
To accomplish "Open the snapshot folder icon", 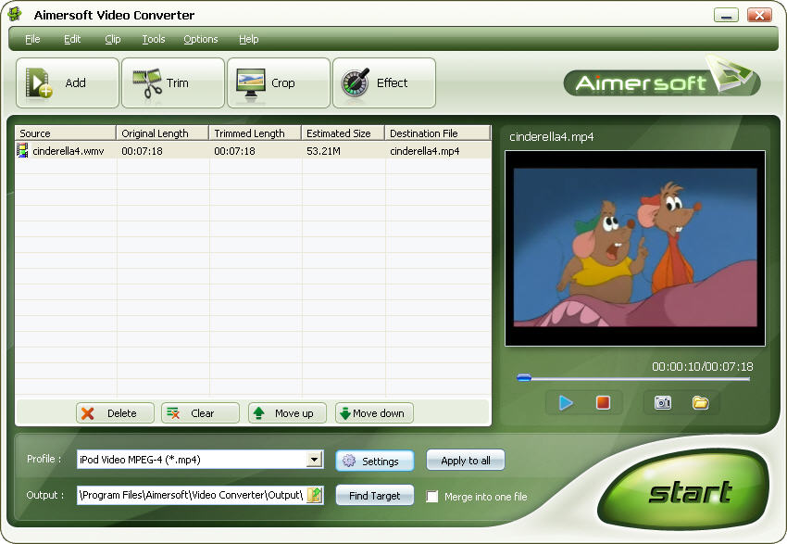I will point(700,403).
